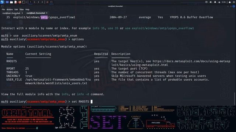The height and width of the screenshot is (132, 236).
Task: Click the 'options' command text
Action: (x=78, y=39)
